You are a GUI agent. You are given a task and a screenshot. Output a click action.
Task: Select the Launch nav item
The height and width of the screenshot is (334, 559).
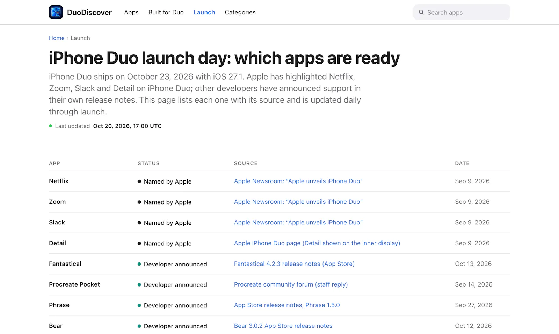204,12
